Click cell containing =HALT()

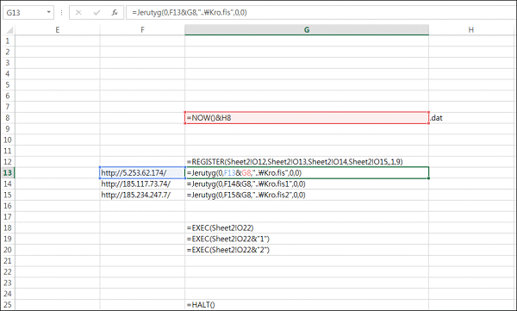click(x=307, y=305)
